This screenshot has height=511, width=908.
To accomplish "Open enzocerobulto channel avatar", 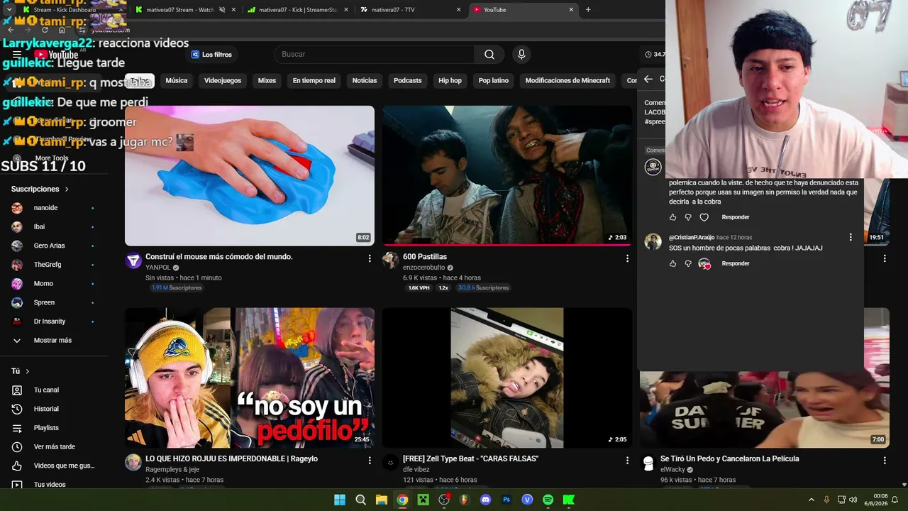I will 391,260.
